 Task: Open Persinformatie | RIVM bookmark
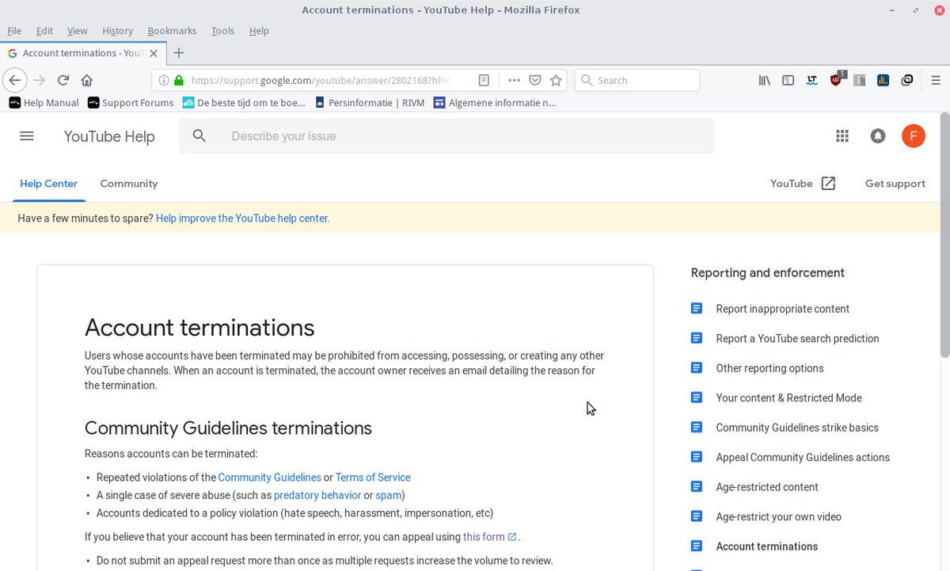[x=370, y=102]
